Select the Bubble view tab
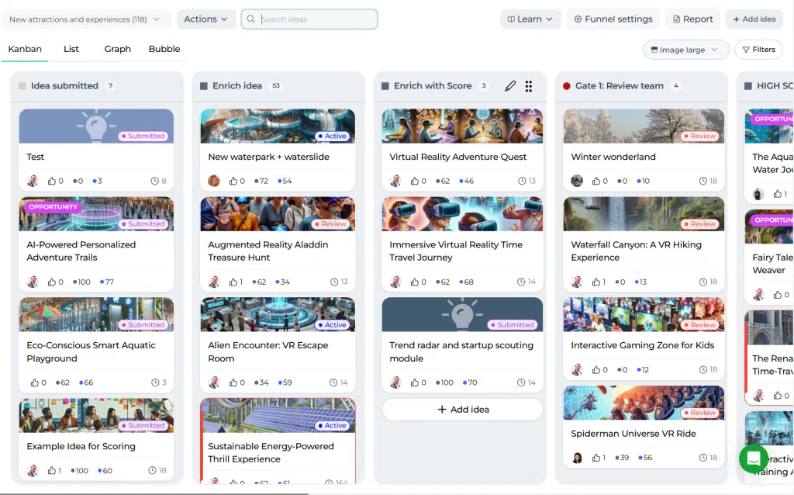794x495 pixels. [x=164, y=49]
